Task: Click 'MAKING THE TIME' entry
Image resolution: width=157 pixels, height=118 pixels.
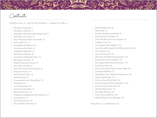Action: tap(57, 23)
